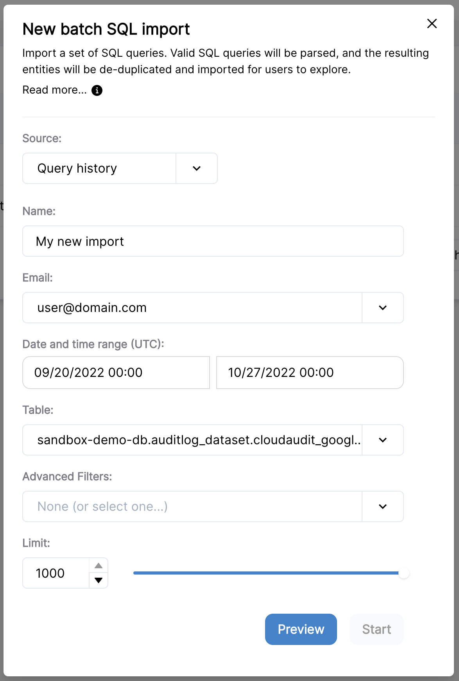459x681 pixels.
Task: Decrease the limit with the down arrow
Action: [99, 580]
